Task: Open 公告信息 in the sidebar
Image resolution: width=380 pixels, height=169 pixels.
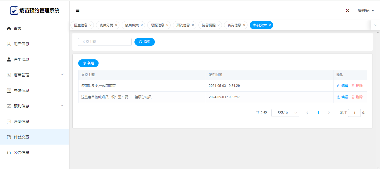Action: 21,153
